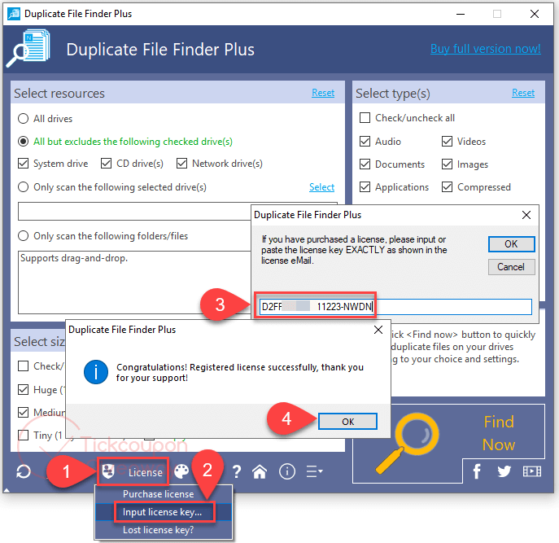Close the registration success dialog
The width and height of the screenshot is (559, 543).
coord(378,330)
